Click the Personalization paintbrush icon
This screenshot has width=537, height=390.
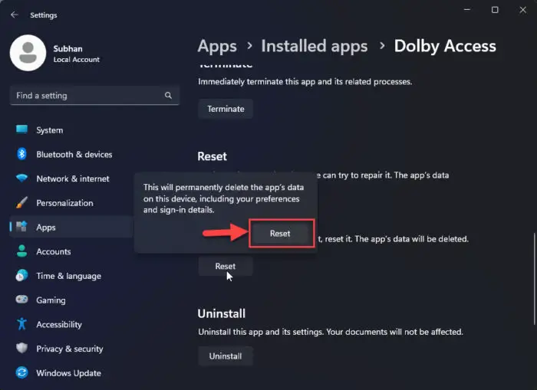click(x=22, y=202)
